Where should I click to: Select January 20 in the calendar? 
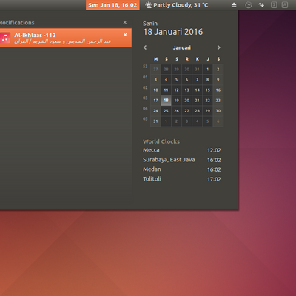(187, 101)
